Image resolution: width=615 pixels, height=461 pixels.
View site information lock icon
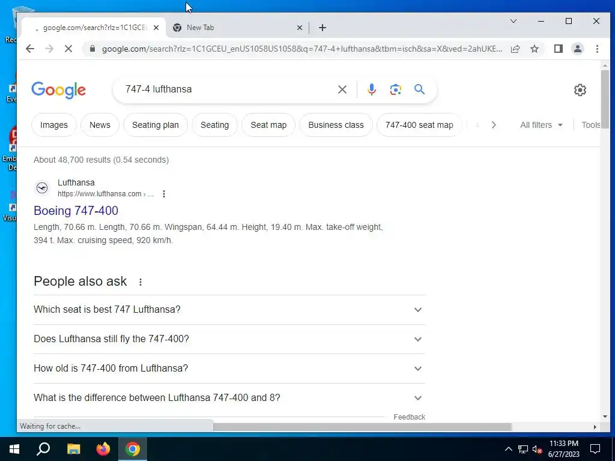pos(92,49)
